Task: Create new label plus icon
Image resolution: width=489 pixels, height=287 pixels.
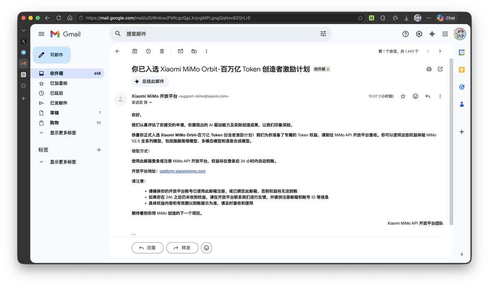Action: [99, 150]
